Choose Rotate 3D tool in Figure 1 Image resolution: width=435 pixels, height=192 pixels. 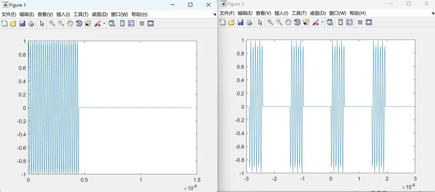pos(79,23)
